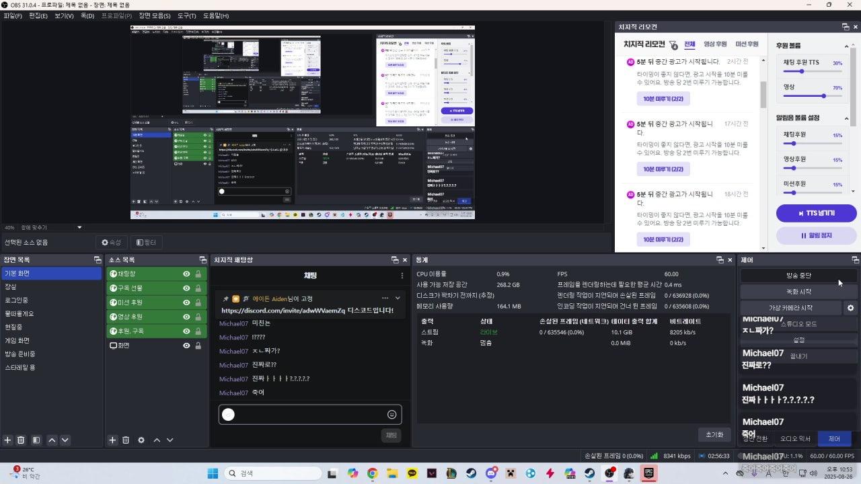Open Windows Start menu

click(x=213, y=473)
